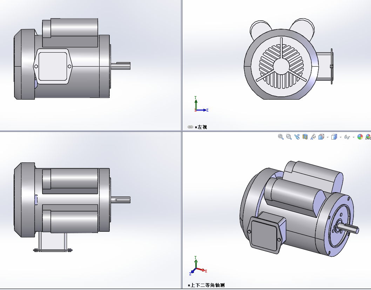Screen dimensions: 371x290
Task: Open the Display Style dropdown arrow
Action: pos(340,137)
